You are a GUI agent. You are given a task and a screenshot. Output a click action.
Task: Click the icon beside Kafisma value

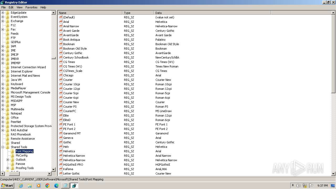coord(61,169)
